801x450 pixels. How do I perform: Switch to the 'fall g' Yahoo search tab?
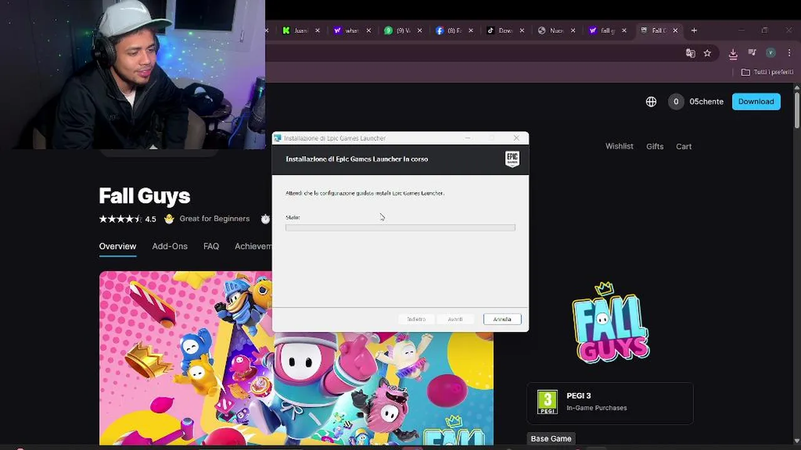tap(601, 31)
